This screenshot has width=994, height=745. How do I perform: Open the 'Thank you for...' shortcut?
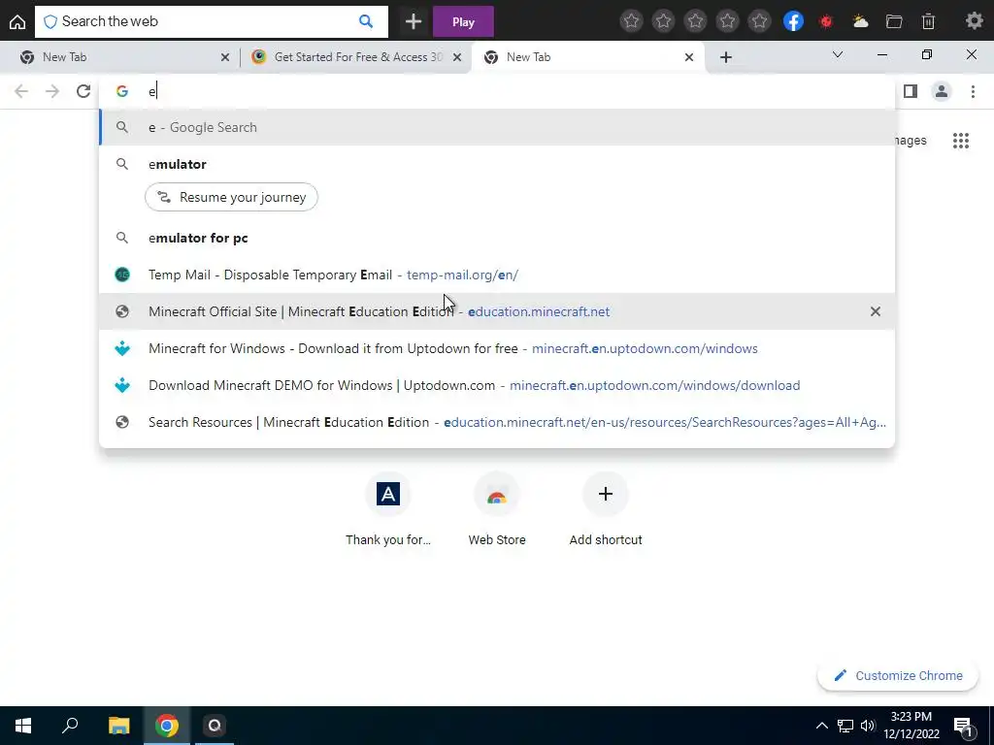click(388, 510)
